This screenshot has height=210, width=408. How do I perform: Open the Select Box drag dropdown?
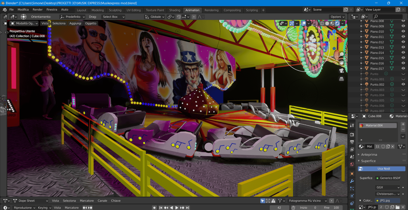[113, 17]
